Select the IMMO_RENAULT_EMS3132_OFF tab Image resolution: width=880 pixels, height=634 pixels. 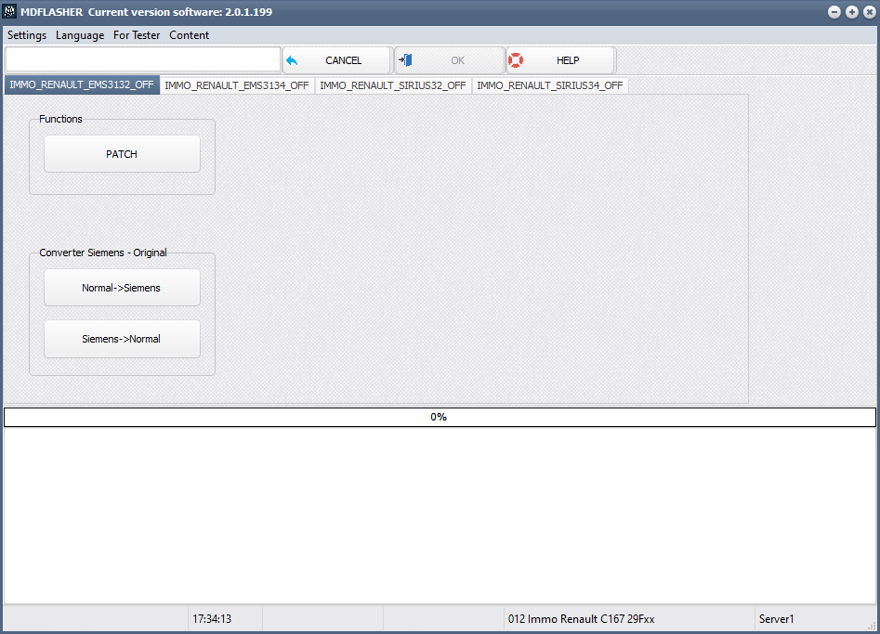[82, 84]
